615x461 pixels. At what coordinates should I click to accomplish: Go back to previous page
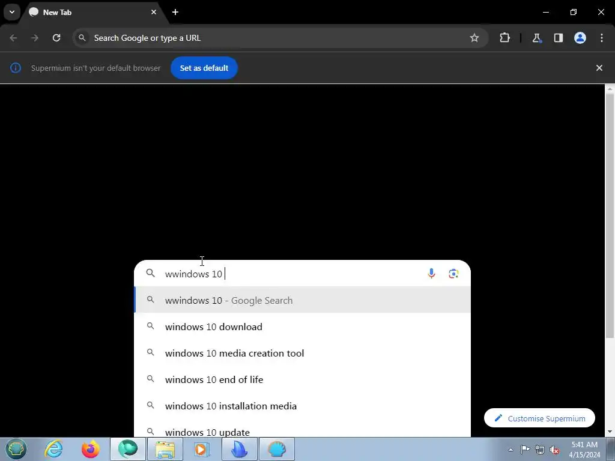click(x=13, y=38)
